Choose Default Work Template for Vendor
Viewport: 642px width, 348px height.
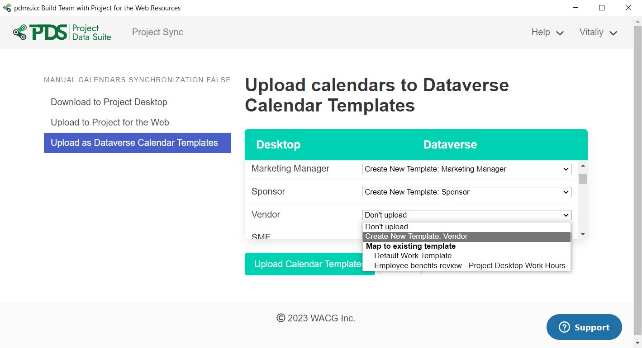pos(413,255)
